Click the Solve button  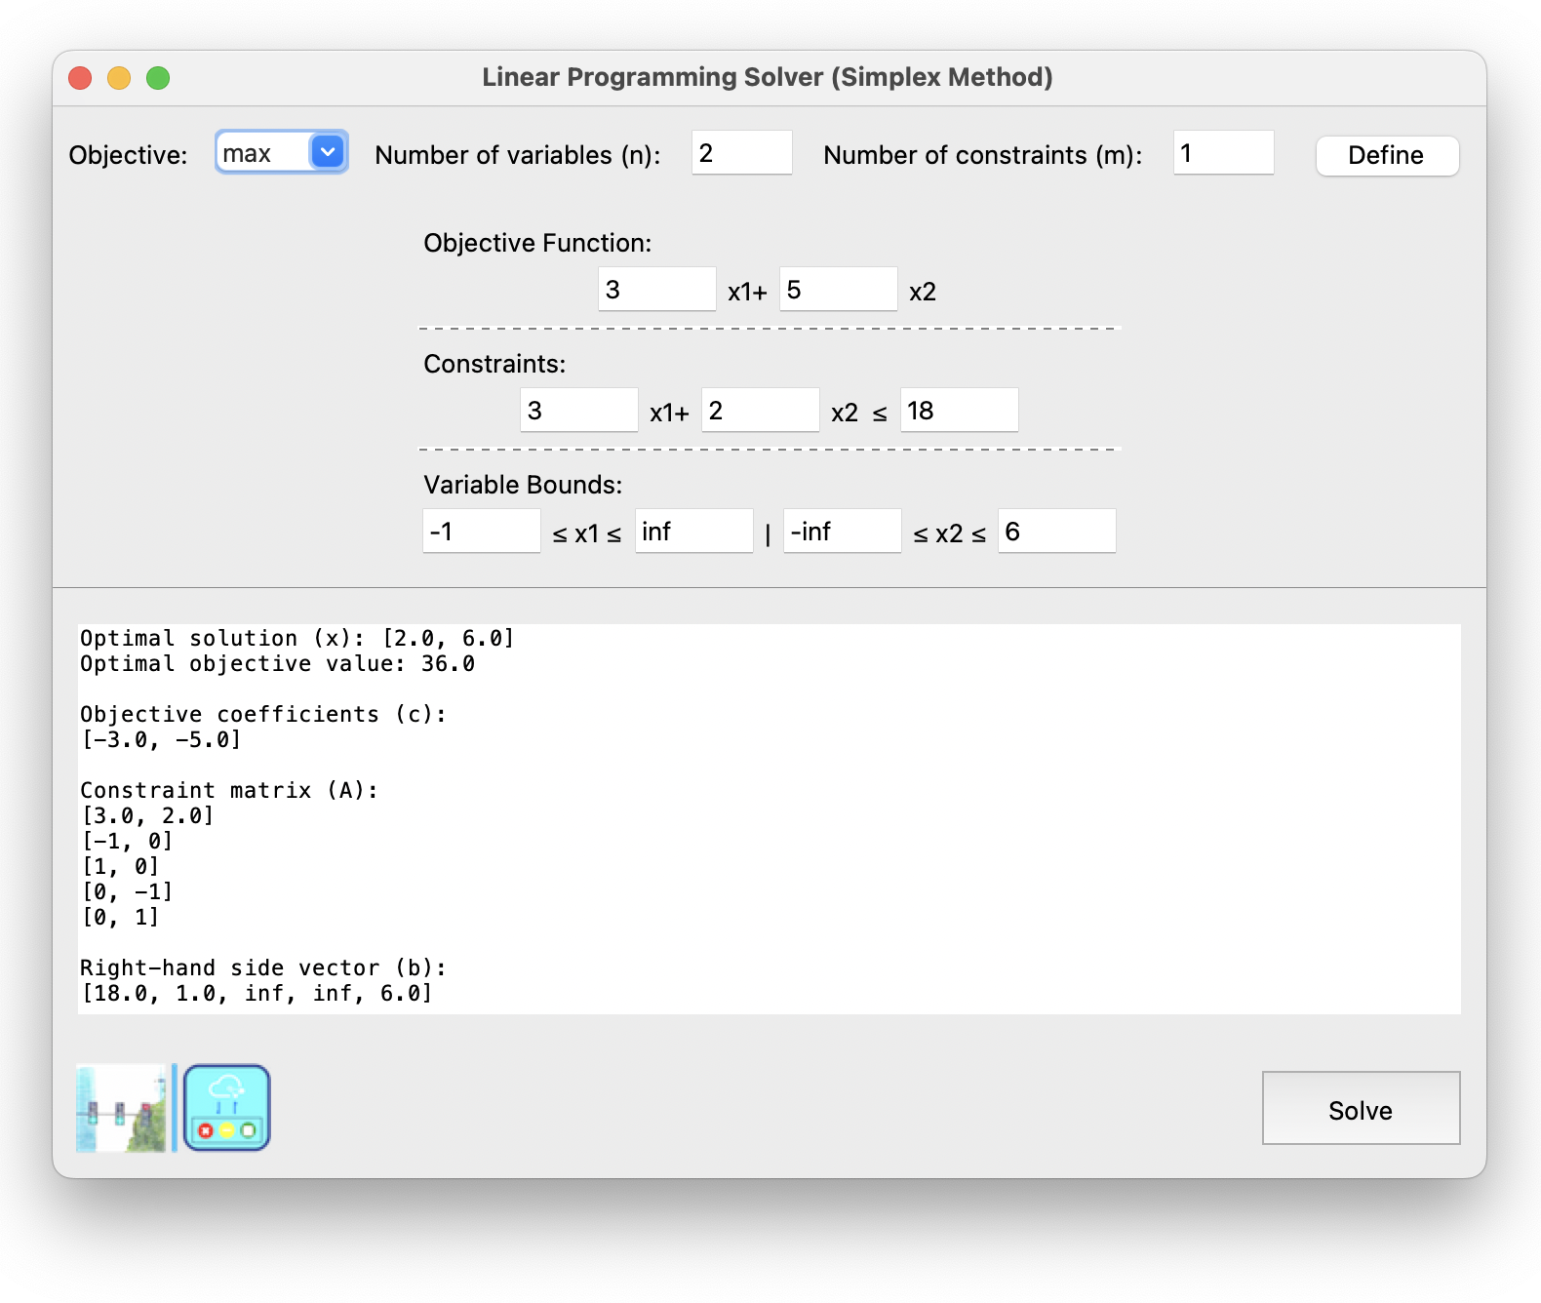1361,1109
